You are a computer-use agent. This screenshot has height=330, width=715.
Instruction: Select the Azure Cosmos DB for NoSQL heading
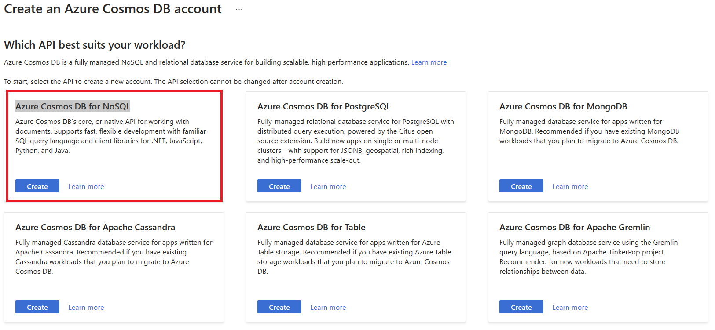[x=73, y=106]
